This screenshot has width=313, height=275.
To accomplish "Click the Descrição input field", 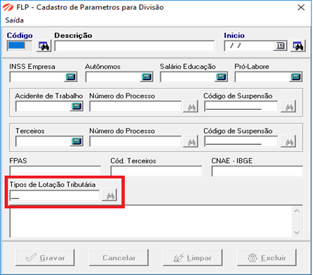I will (x=135, y=46).
